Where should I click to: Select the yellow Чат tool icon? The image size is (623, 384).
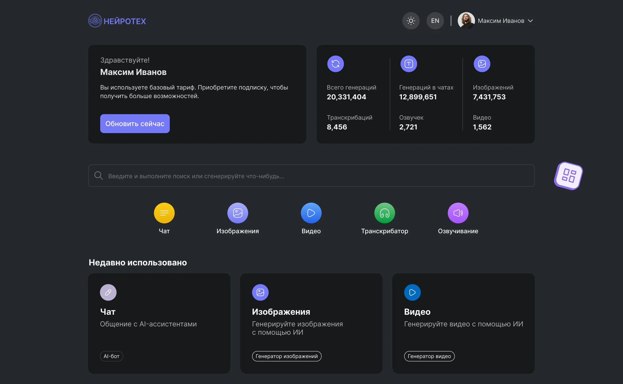164,213
